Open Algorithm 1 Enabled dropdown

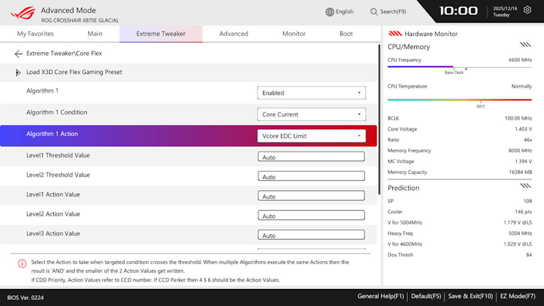click(311, 93)
